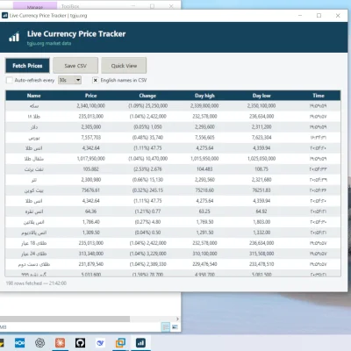This screenshot has width=351, height=351.
Task: Select price cell 64.36
Action: point(90,211)
